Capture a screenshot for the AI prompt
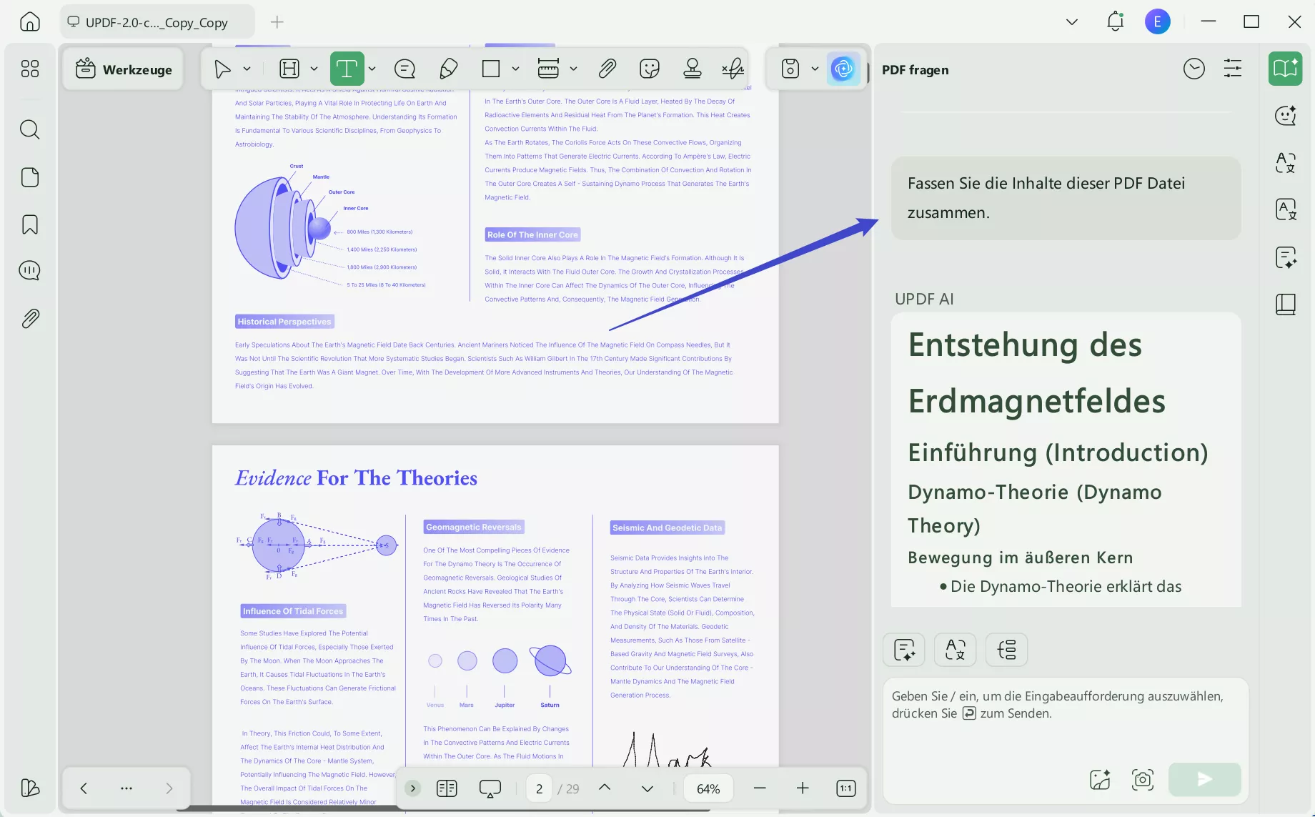Screen dimensions: 1315x817 point(1143,779)
